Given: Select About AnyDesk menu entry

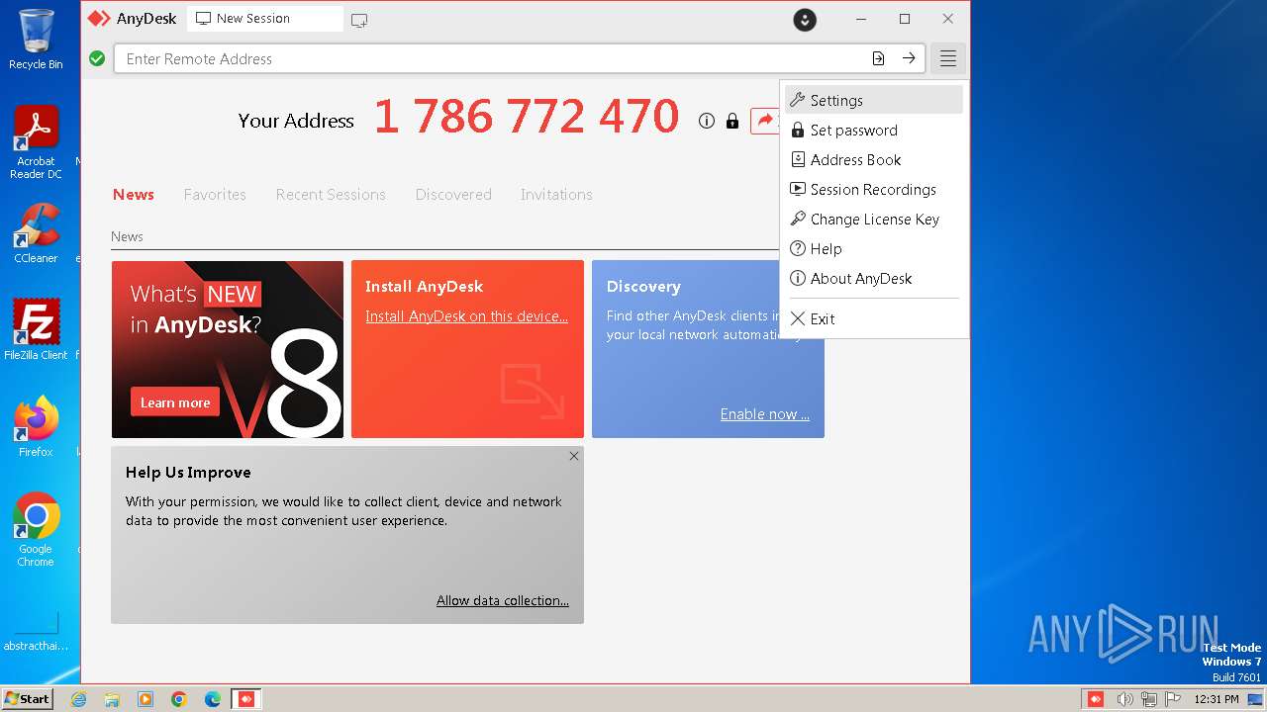Looking at the screenshot, I should click(873, 278).
